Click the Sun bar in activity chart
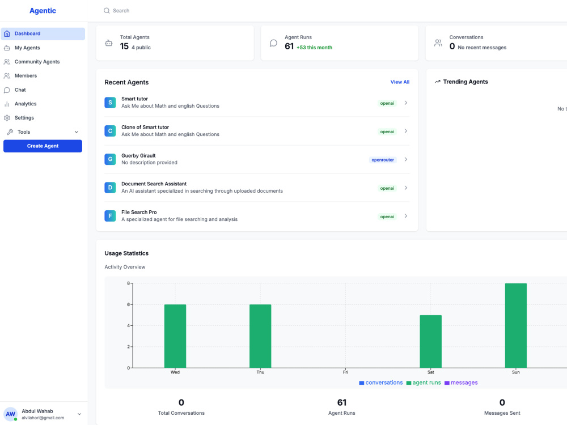The width and height of the screenshot is (567, 425). (515, 326)
